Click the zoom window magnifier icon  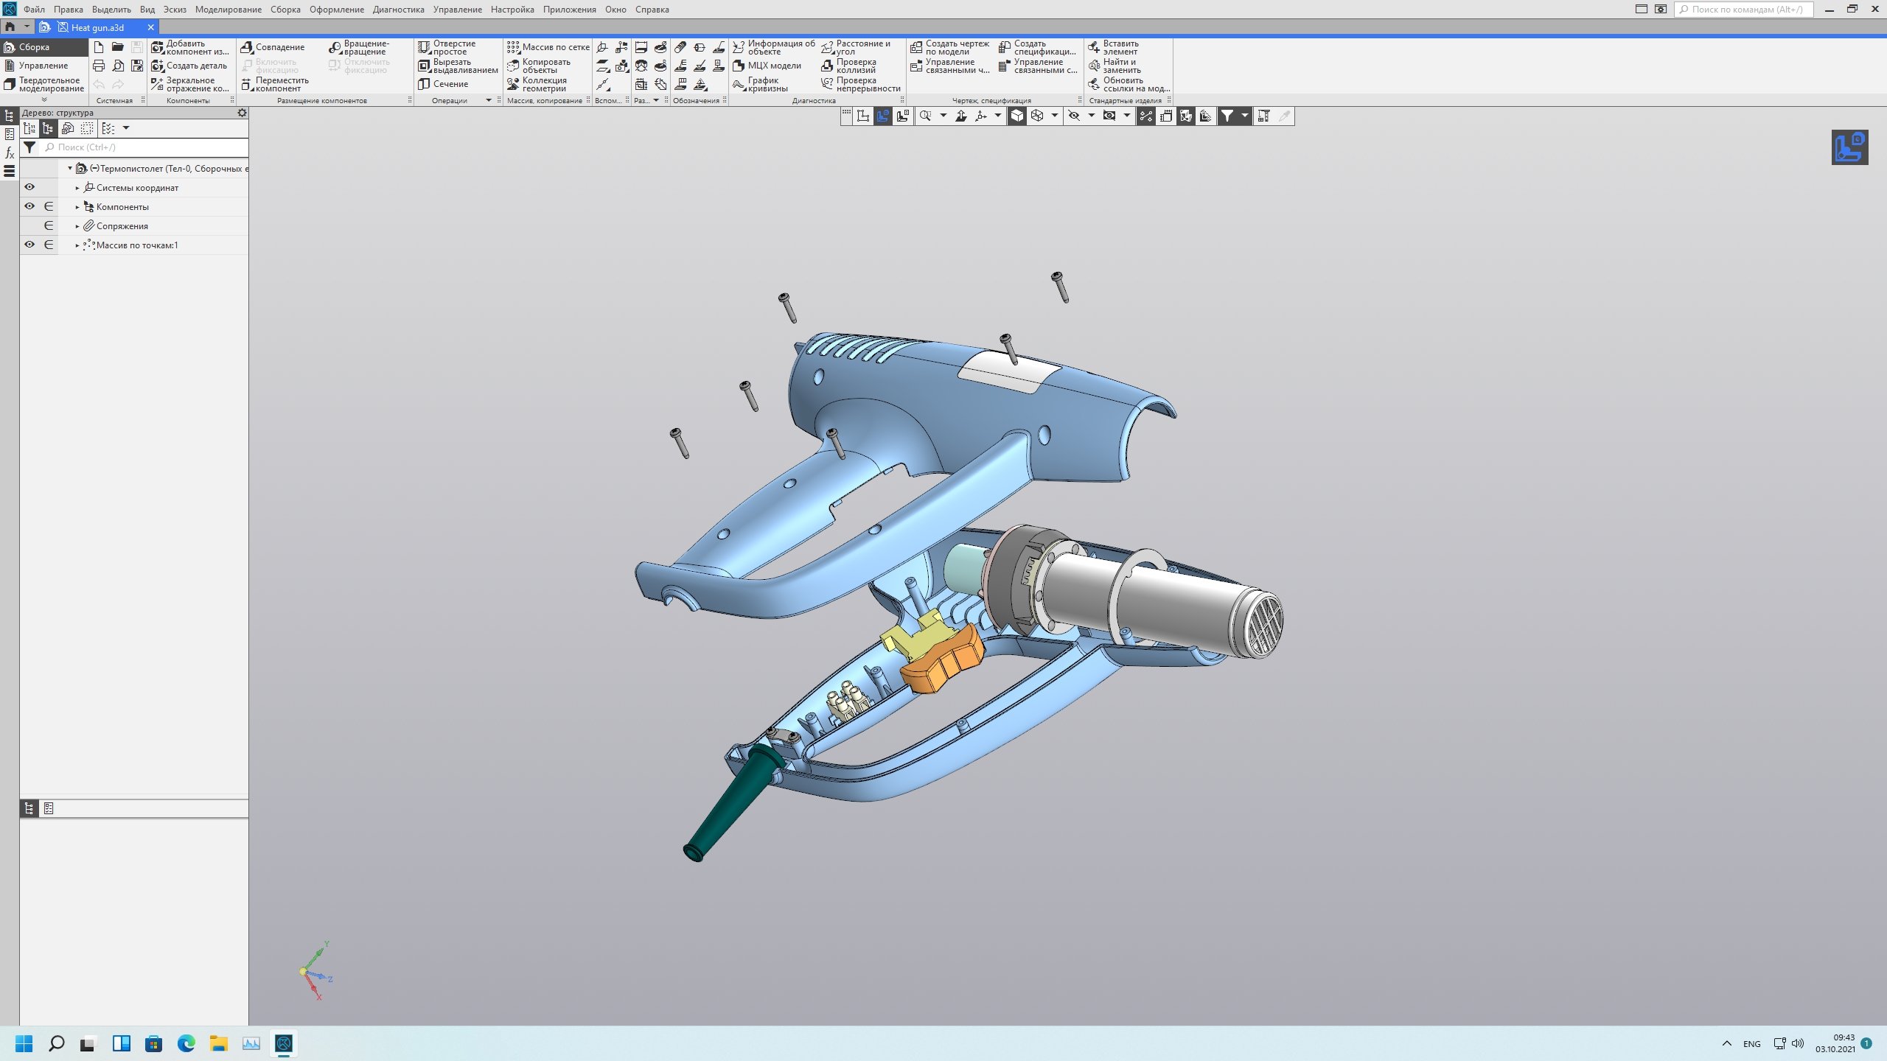coord(925,116)
